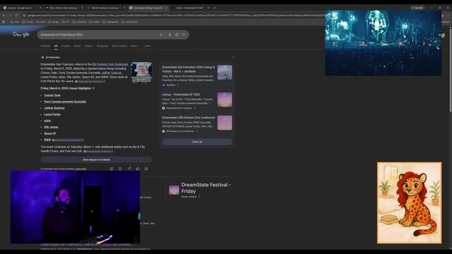The image size is (452, 254).
Task: Click the magnifying glass search icon
Action: coord(184,35)
